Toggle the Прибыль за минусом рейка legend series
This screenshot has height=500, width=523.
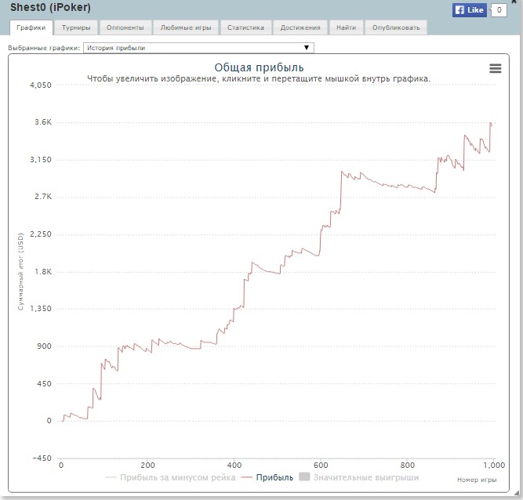tap(170, 477)
